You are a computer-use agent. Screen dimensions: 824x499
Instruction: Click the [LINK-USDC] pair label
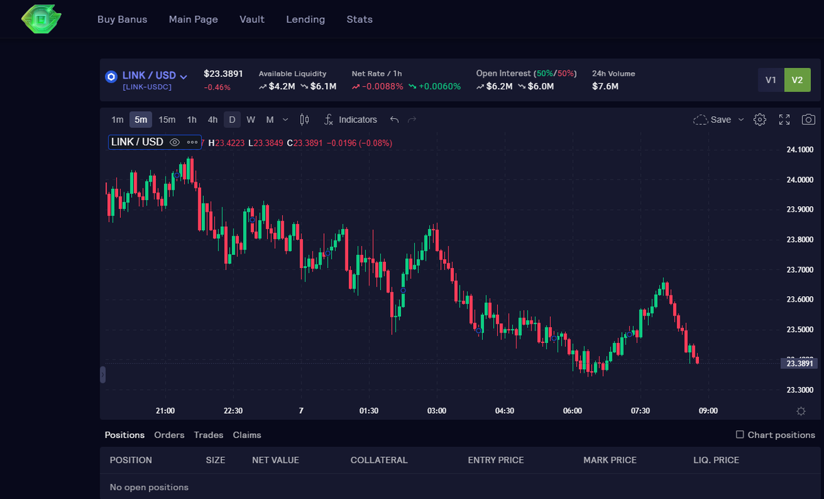pos(147,87)
